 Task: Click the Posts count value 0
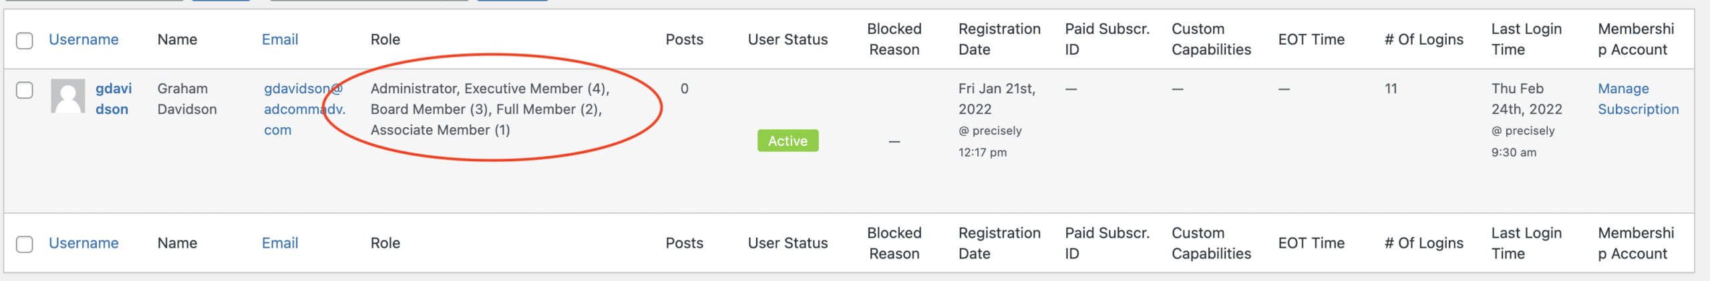point(685,89)
